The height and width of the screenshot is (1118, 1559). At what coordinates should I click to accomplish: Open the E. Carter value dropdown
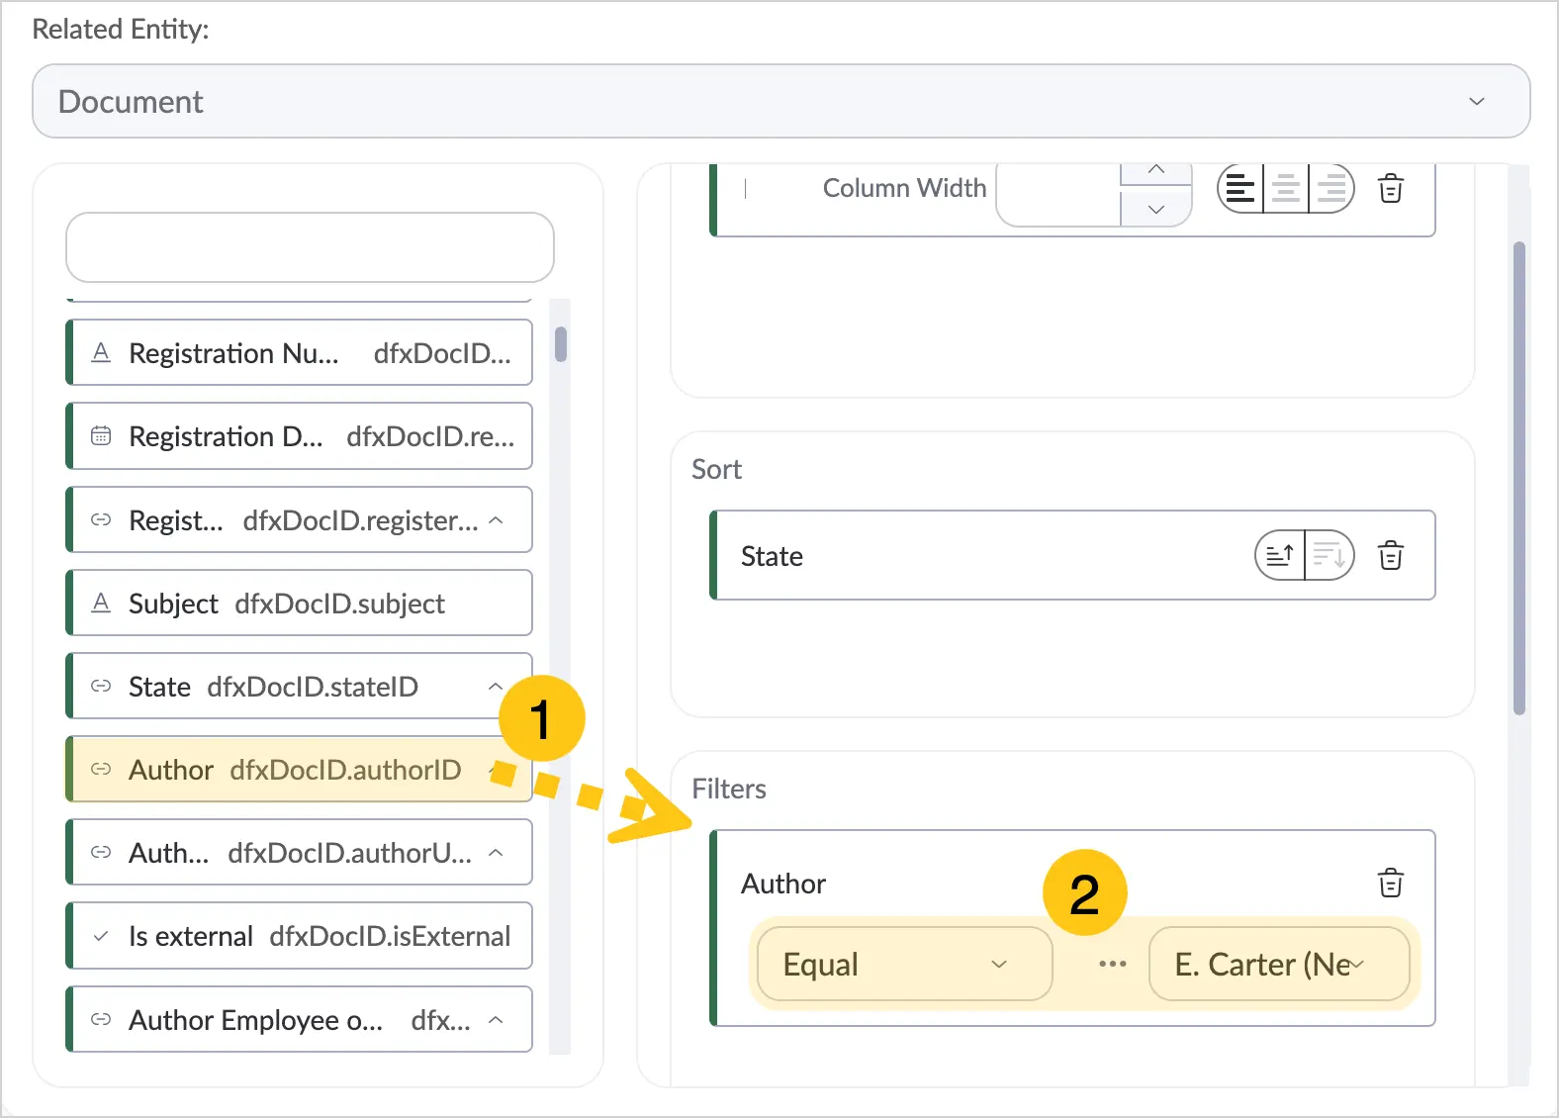click(1279, 964)
